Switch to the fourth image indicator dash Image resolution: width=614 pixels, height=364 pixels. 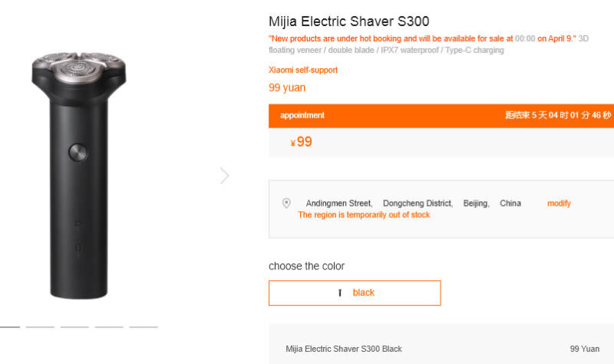click(109, 327)
